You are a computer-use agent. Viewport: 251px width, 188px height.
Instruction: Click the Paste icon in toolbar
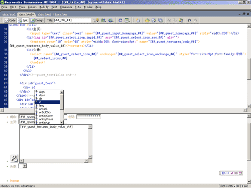tap(181, 21)
